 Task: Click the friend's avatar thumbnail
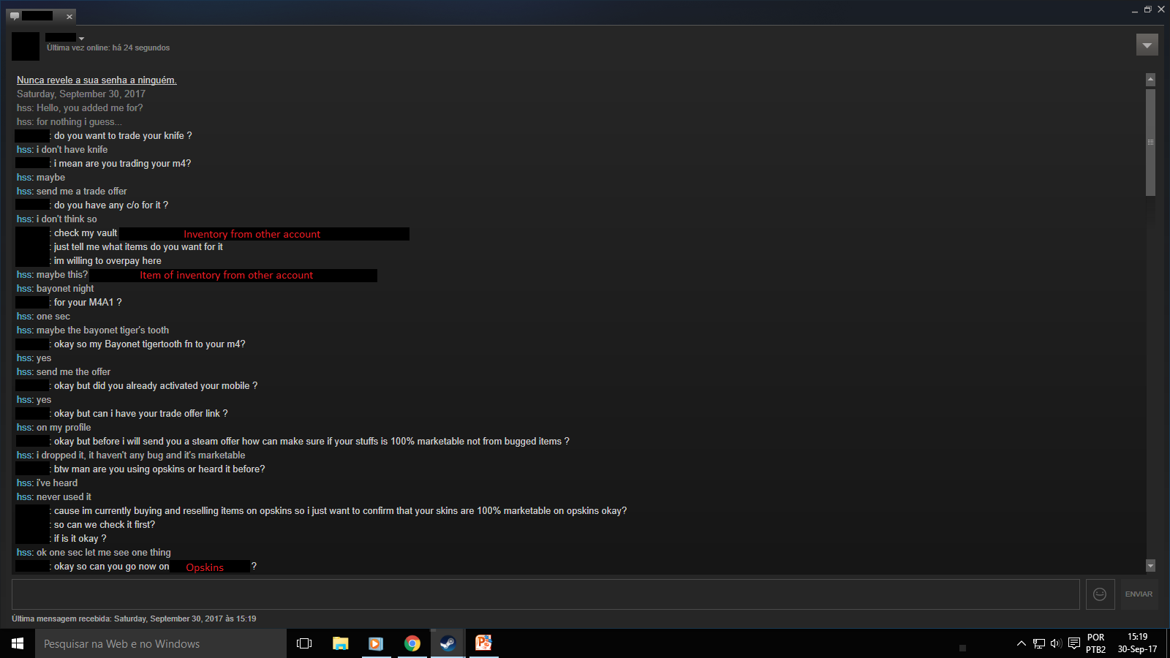[26, 46]
